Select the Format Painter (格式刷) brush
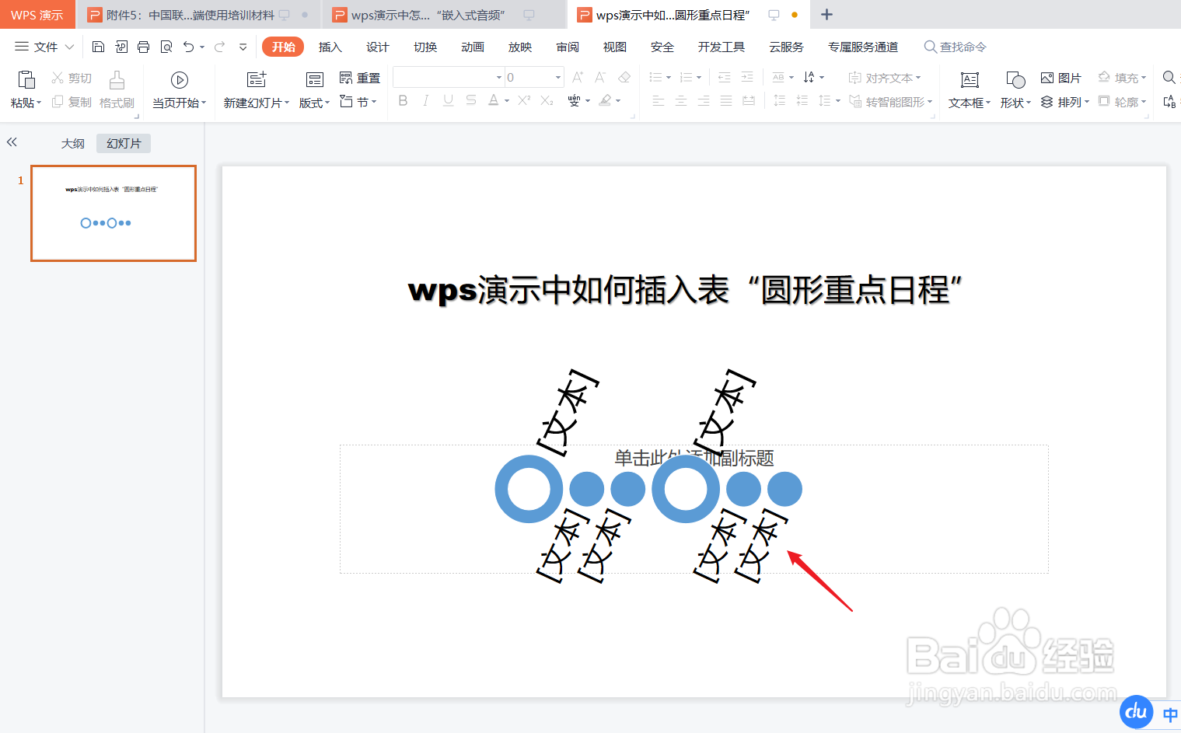1181x733 pixels. [x=117, y=89]
